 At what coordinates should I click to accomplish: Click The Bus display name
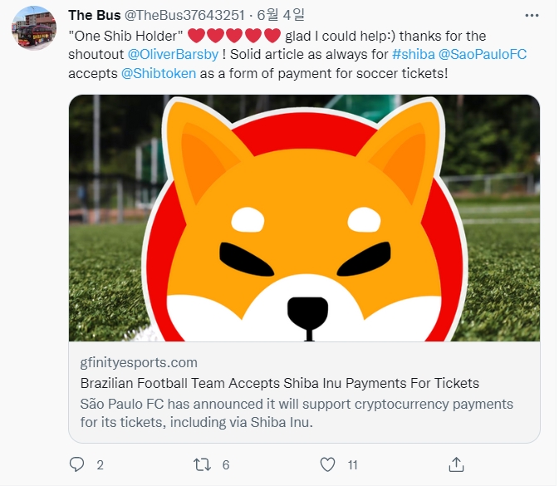point(92,16)
